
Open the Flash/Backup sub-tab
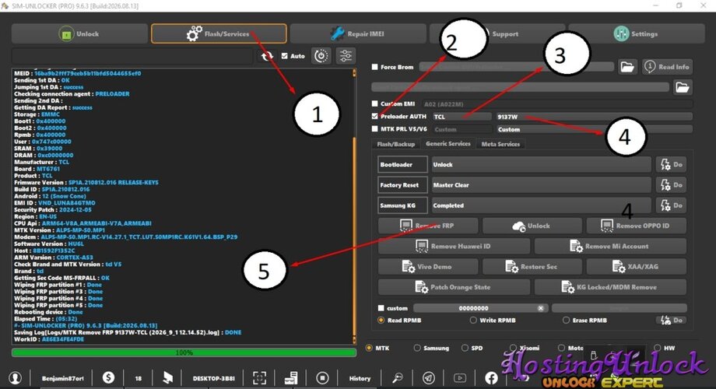396,144
